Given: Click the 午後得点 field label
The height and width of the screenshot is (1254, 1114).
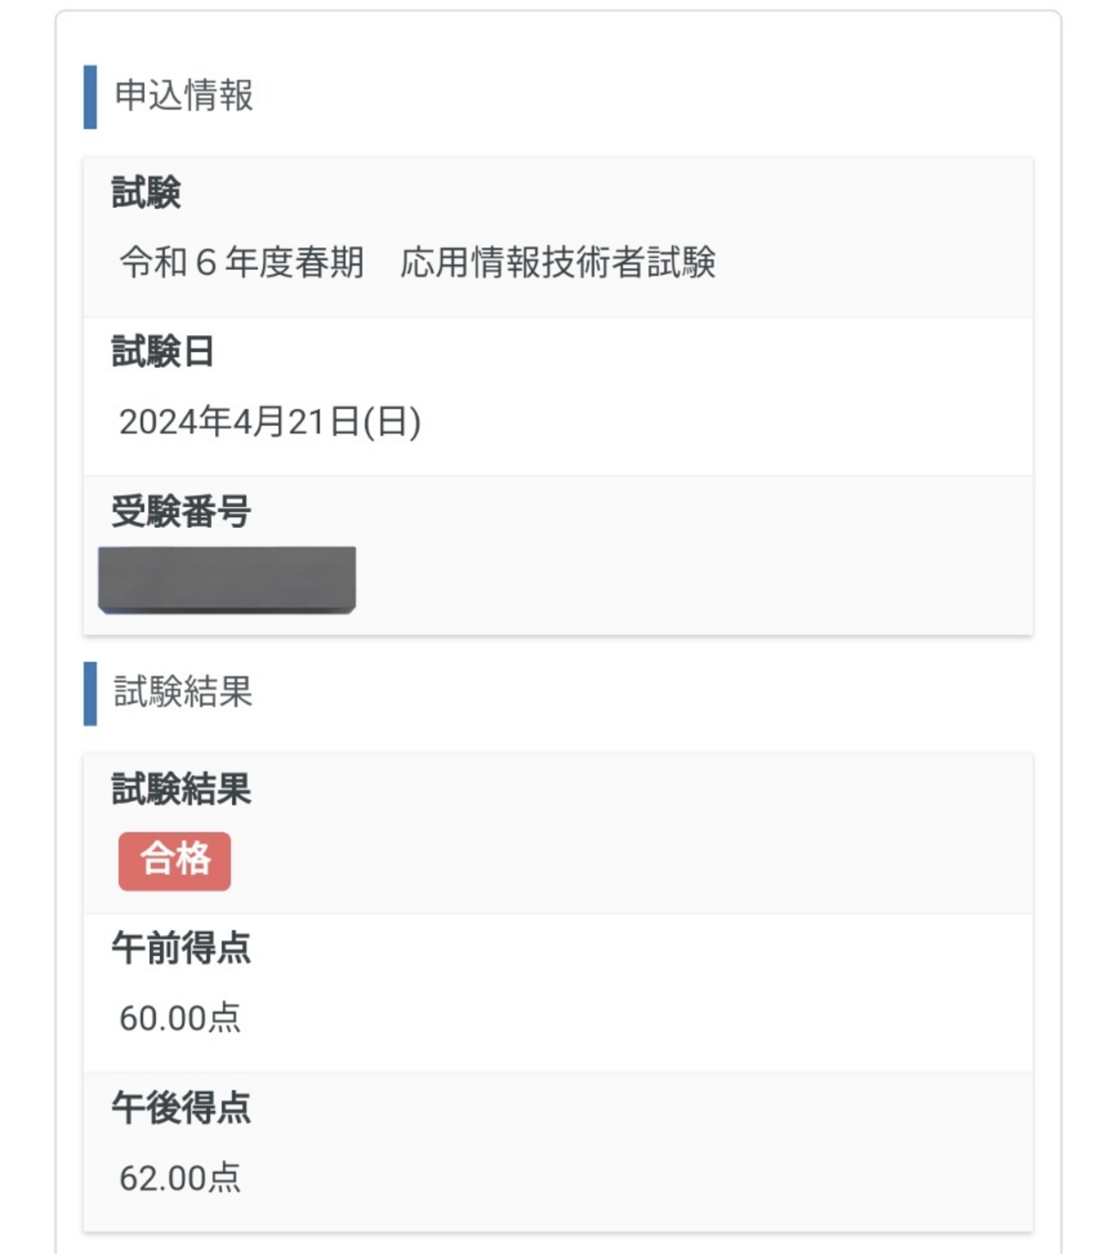Looking at the screenshot, I should [181, 1107].
